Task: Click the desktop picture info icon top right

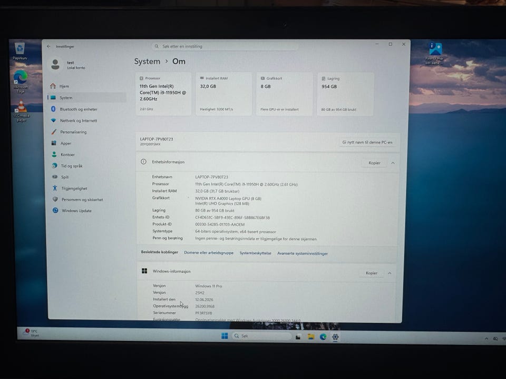Action: pyautogui.click(x=435, y=53)
